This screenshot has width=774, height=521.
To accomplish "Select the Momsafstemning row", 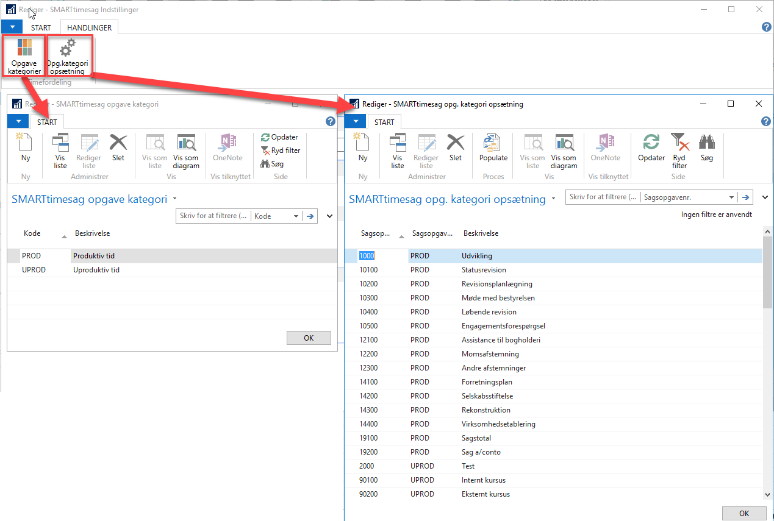I will [x=554, y=354].
